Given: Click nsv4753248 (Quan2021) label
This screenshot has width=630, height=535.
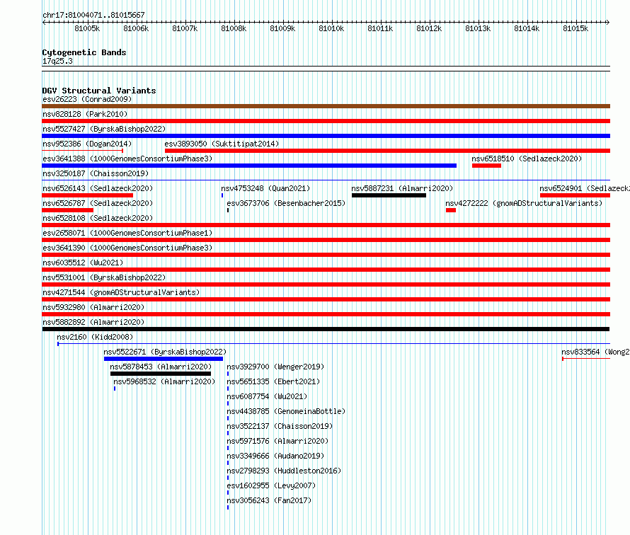Looking at the screenshot, I should tap(265, 188).
